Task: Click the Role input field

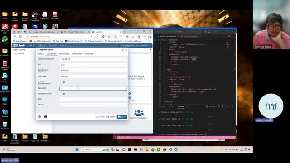Action: click(93, 99)
